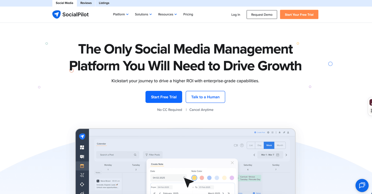Switch to the Social Media tab
This screenshot has height=194, width=372.
point(65,3)
